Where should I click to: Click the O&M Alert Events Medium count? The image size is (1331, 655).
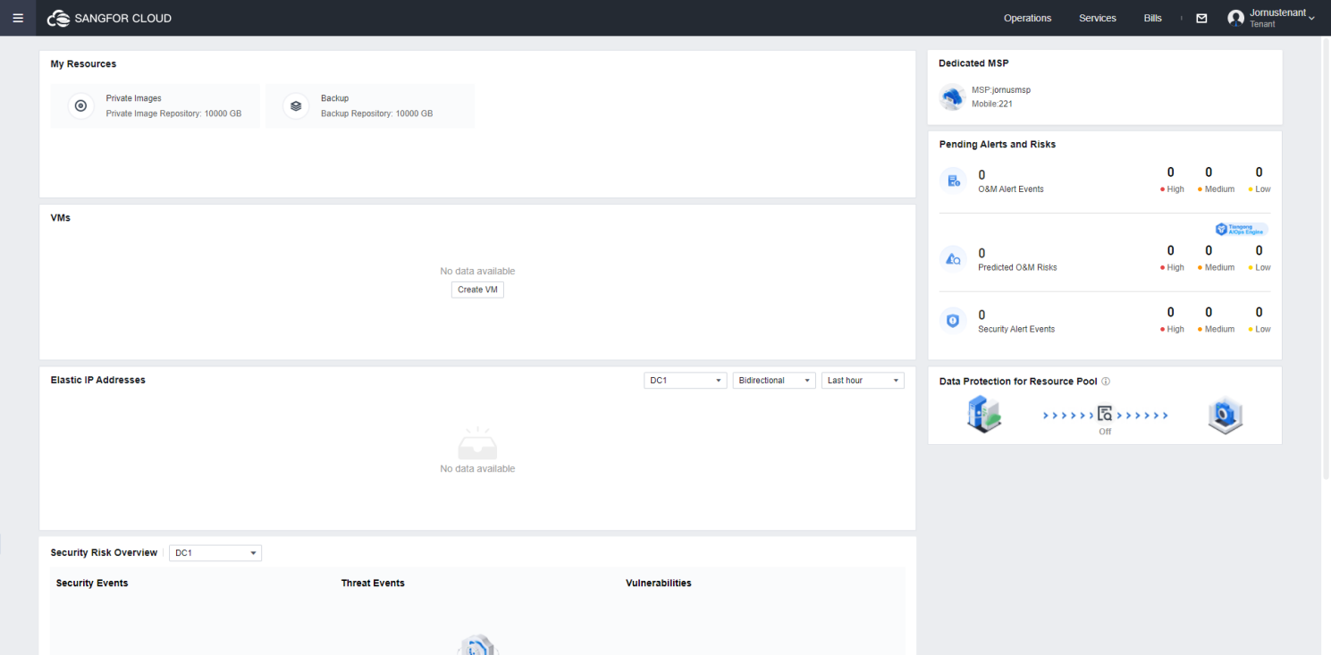1209,172
